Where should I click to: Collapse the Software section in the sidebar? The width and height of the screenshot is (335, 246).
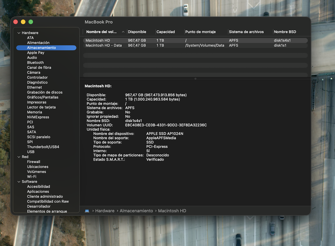click(x=19, y=182)
